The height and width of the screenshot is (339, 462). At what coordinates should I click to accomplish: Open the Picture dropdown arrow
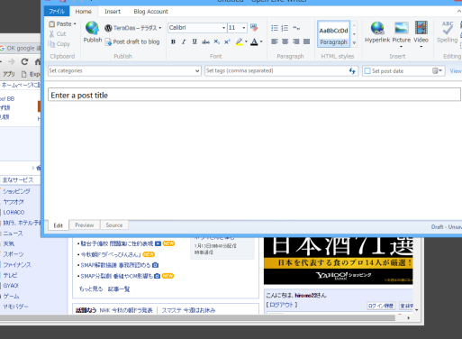401,47
